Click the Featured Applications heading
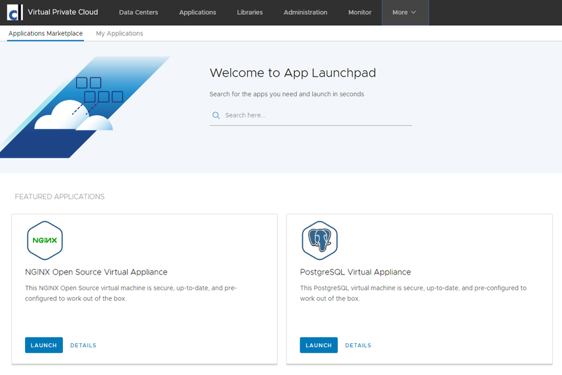Viewport: 562px width, 375px height. click(x=60, y=197)
